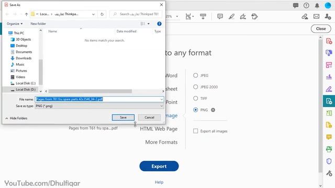Open the print production icon in sidebar
This screenshot has width=335, height=188.
[x=329, y=149]
